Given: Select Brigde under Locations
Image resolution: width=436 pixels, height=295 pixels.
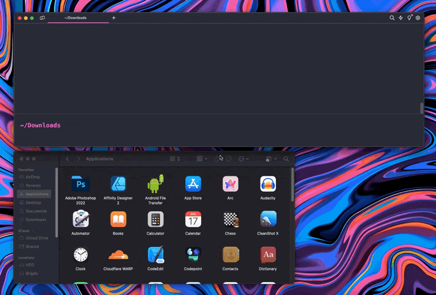Looking at the screenshot, I should (34, 274).
